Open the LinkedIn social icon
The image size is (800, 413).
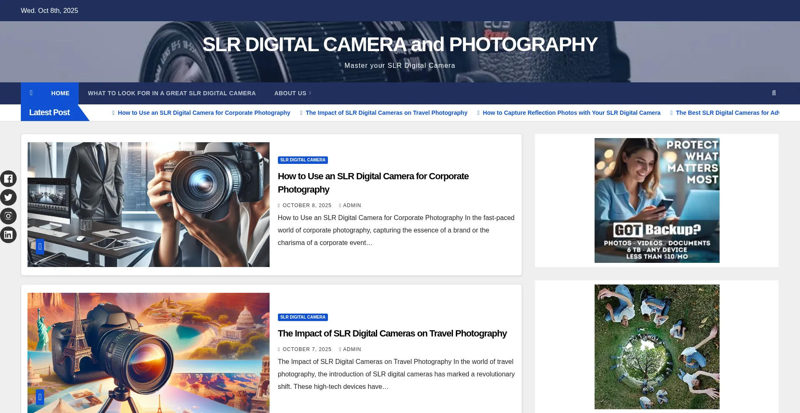tap(8, 235)
